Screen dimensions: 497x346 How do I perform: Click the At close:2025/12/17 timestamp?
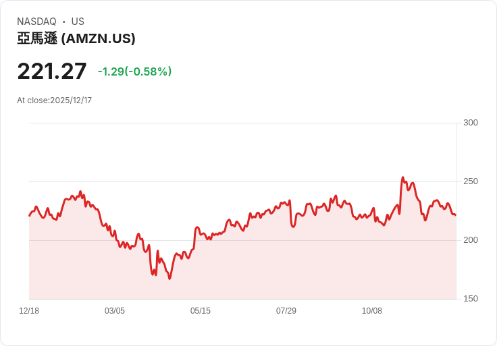point(54,100)
